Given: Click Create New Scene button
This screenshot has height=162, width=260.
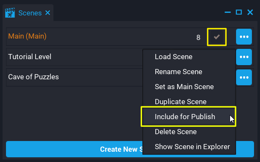Looking at the screenshot, I should tap(130, 149).
